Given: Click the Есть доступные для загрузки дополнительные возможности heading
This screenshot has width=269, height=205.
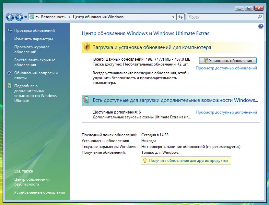Looking at the screenshot, I should pyautogui.click(x=175, y=100).
